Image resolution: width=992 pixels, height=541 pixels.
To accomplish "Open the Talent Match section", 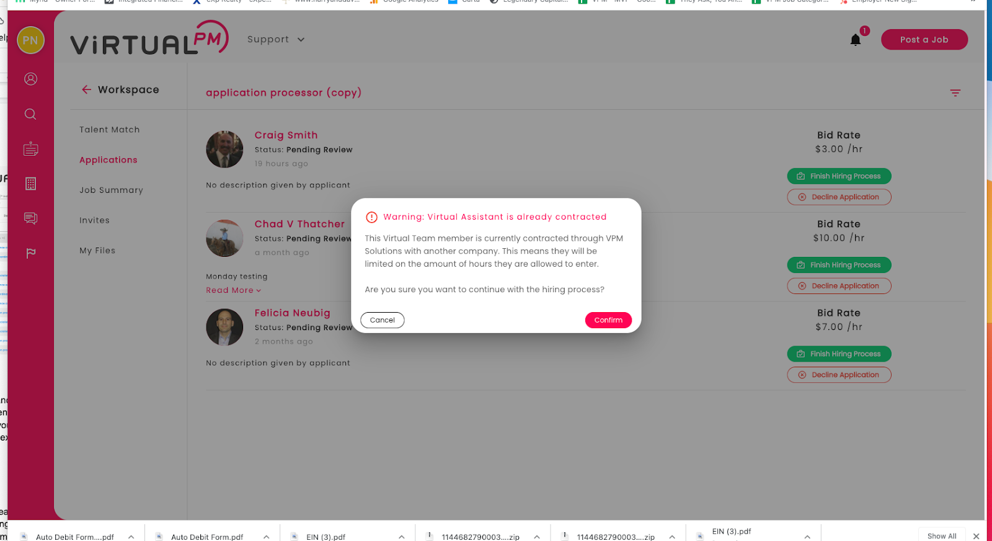I will tap(110, 130).
